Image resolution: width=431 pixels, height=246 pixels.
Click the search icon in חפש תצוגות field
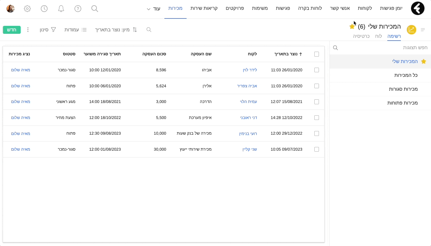pyautogui.click(x=336, y=48)
